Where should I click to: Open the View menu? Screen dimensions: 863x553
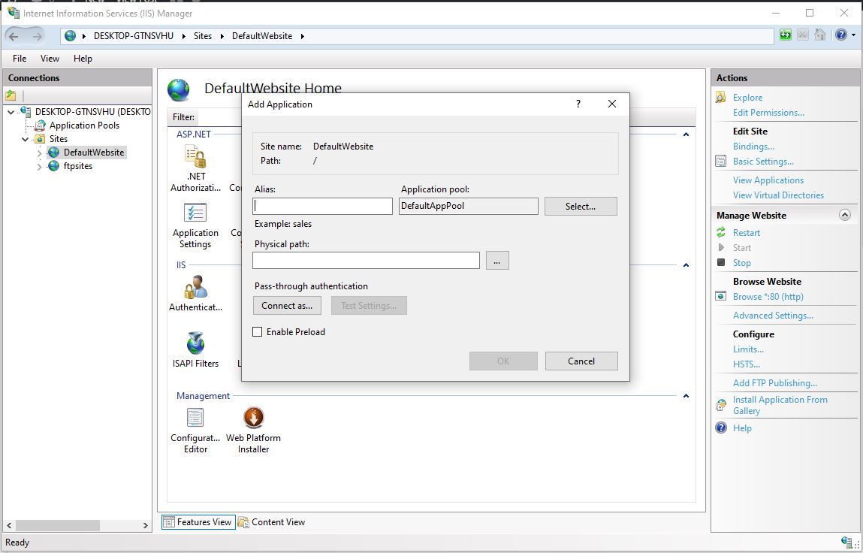pos(50,59)
